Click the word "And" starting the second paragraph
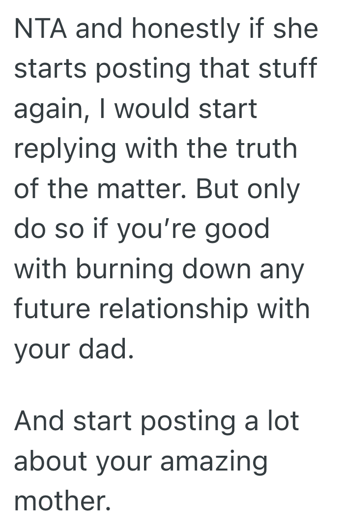343x531 pixels. coord(40,421)
